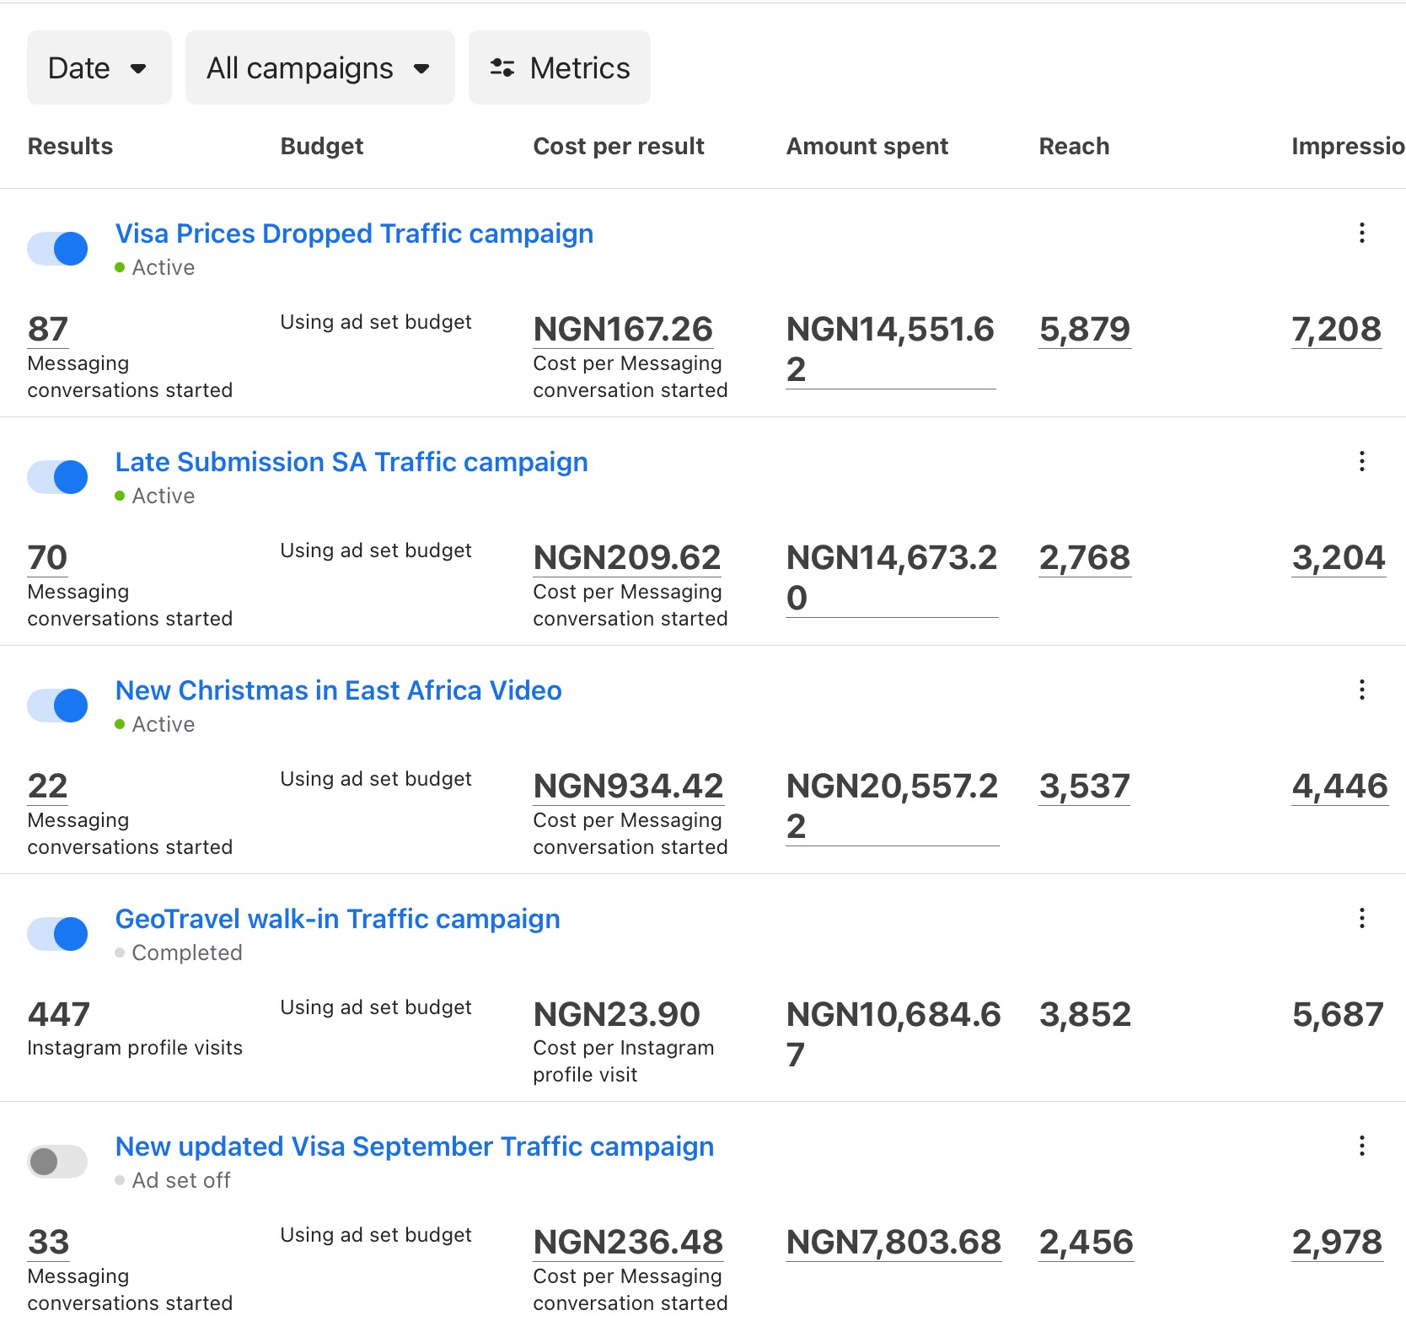Click the 5,879 reach value

tap(1084, 330)
